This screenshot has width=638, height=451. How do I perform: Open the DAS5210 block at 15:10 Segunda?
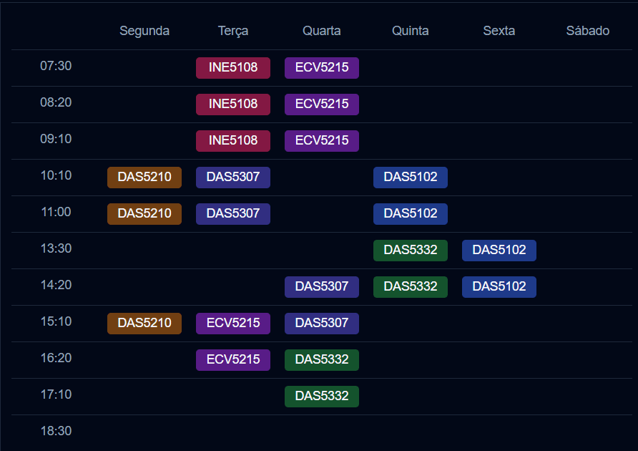tap(144, 324)
